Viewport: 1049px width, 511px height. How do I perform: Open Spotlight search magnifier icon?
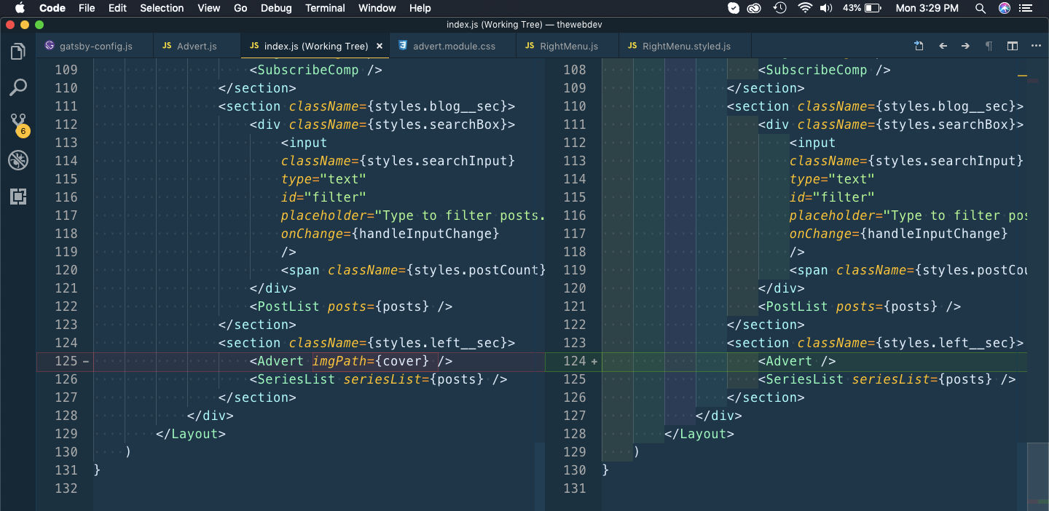(x=981, y=8)
